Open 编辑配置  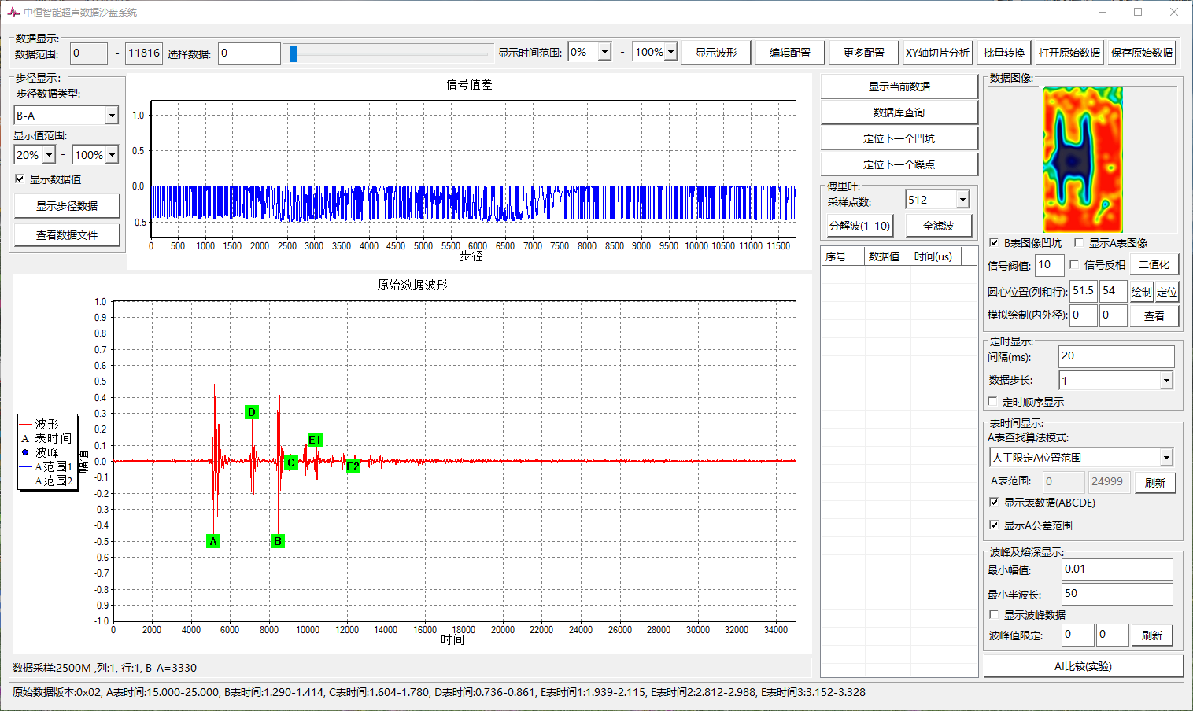[x=790, y=53]
